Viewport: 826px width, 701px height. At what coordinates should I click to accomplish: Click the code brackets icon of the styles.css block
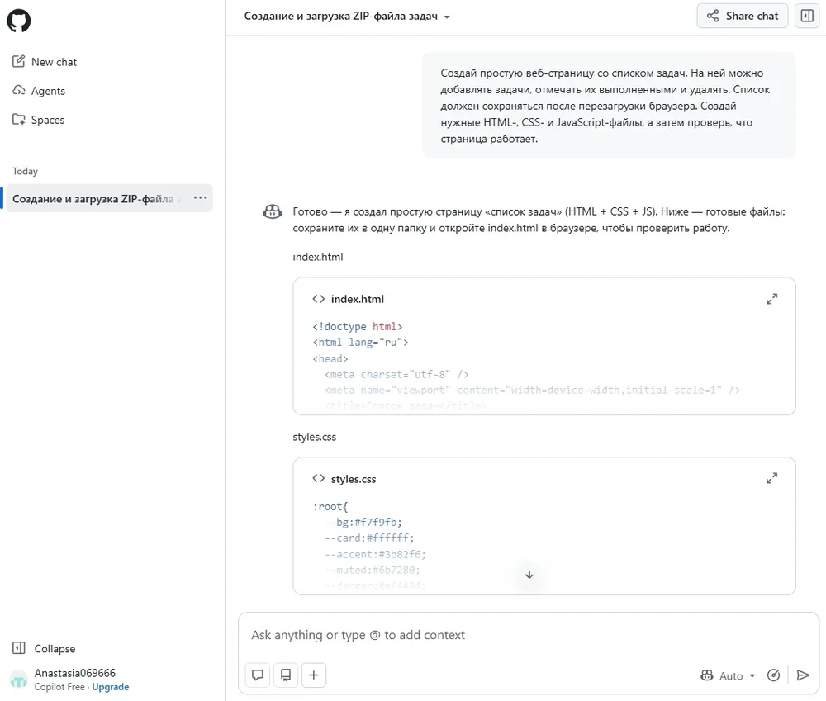pyautogui.click(x=318, y=479)
